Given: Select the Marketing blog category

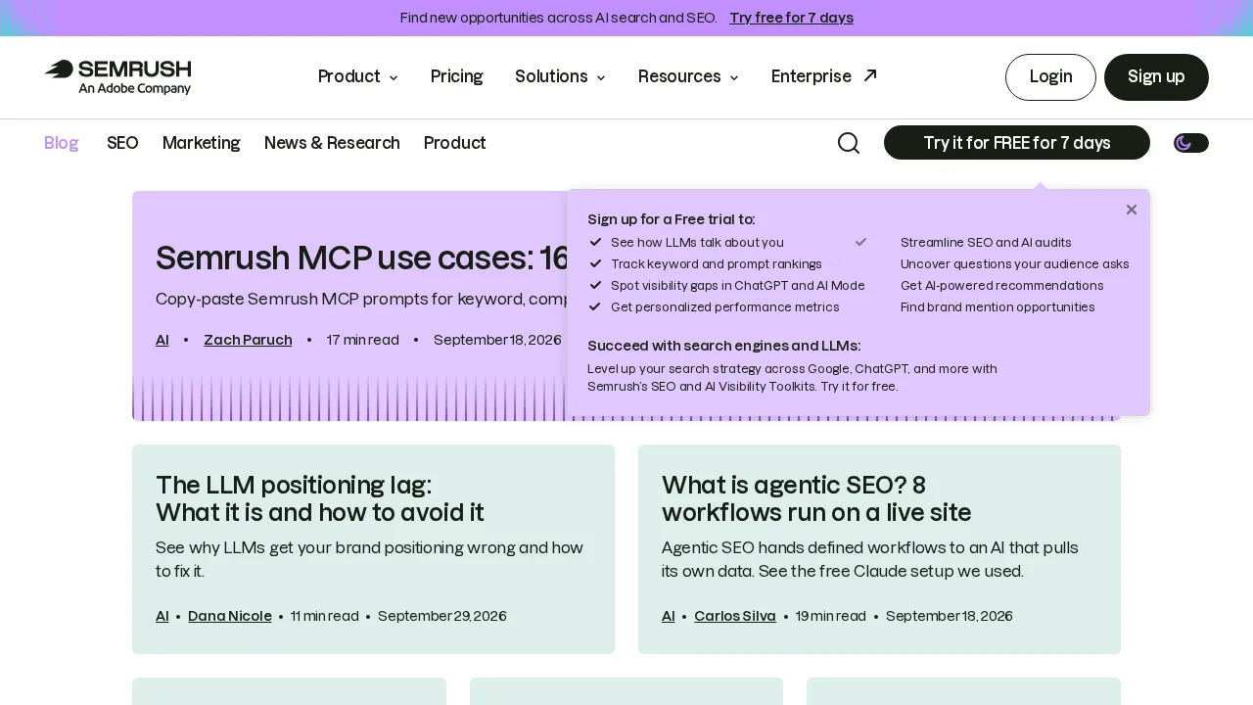Looking at the screenshot, I should click(202, 143).
